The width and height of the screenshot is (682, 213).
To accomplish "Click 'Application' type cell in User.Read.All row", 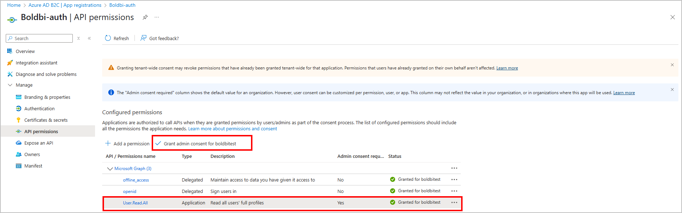I will pos(193,203).
